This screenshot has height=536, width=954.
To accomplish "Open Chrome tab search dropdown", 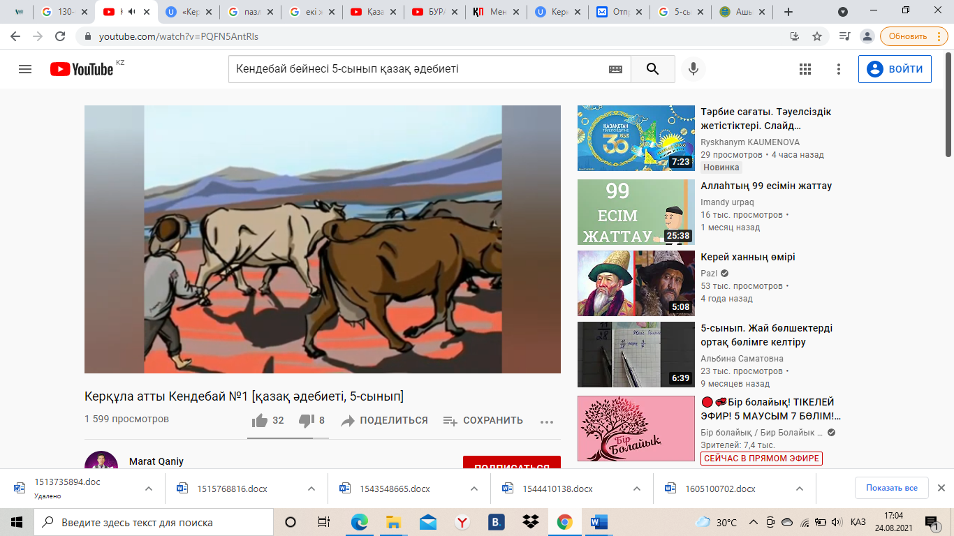I will point(843,12).
